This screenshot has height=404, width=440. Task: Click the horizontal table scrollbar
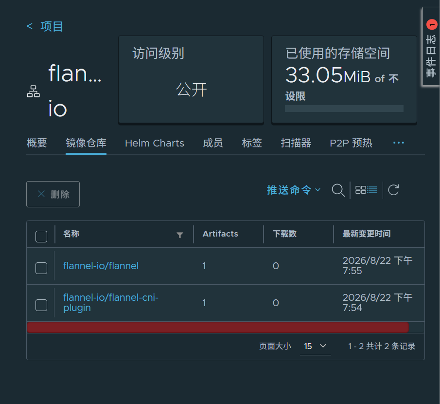218,328
